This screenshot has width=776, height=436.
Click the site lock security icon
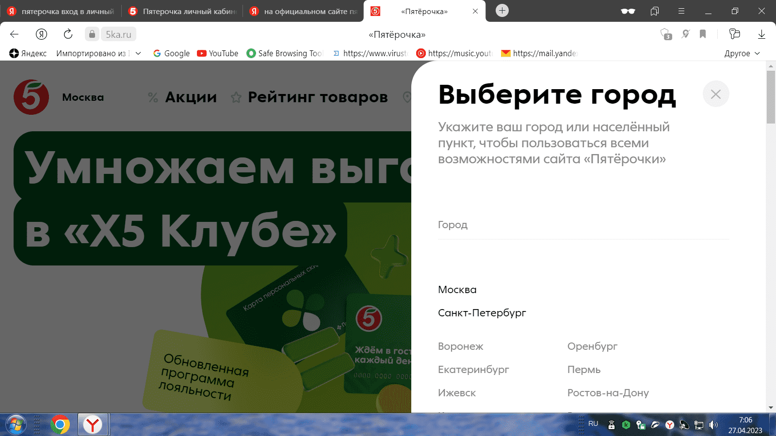[x=92, y=34]
